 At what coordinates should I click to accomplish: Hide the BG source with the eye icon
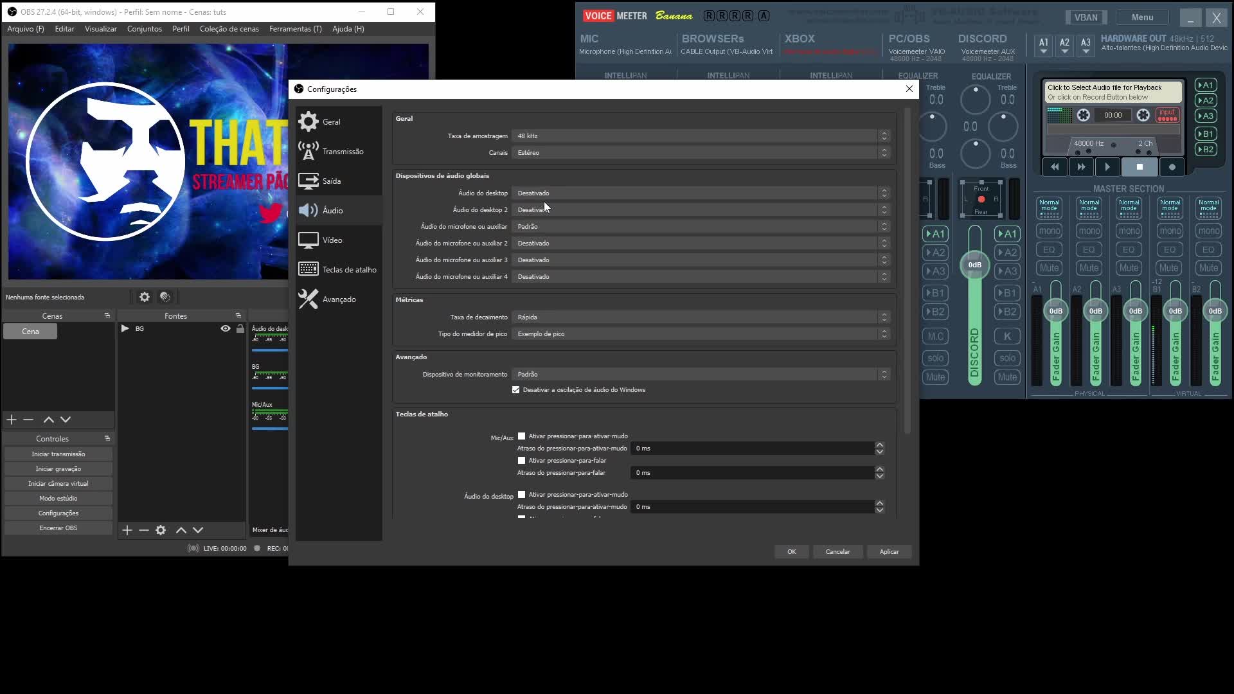(224, 328)
